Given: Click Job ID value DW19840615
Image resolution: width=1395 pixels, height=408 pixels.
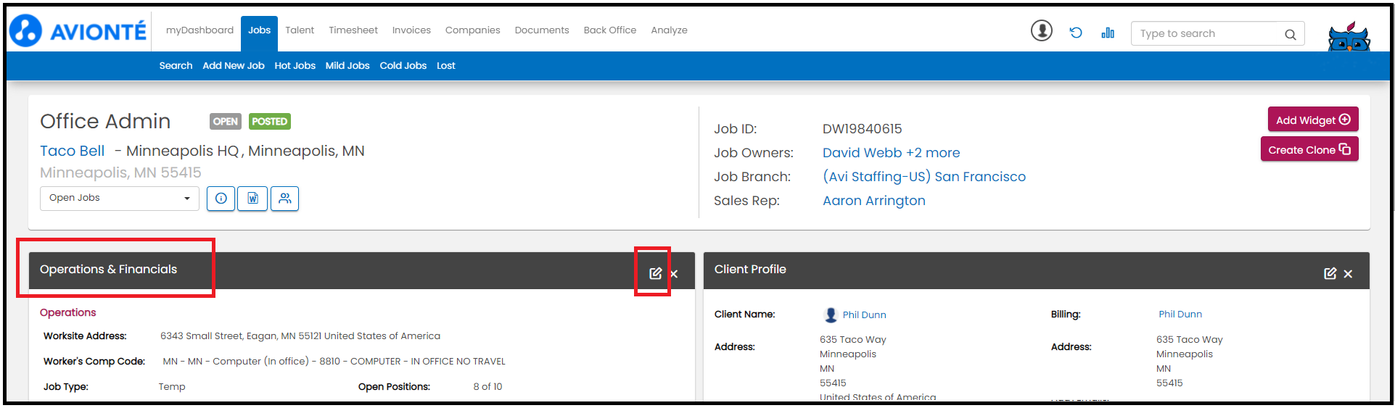Looking at the screenshot, I should tap(863, 129).
